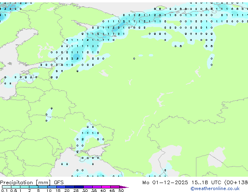Open the weatheronline.co.uk copyright link
This screenshot has height=192, width=248.
(x=215, y=188)
